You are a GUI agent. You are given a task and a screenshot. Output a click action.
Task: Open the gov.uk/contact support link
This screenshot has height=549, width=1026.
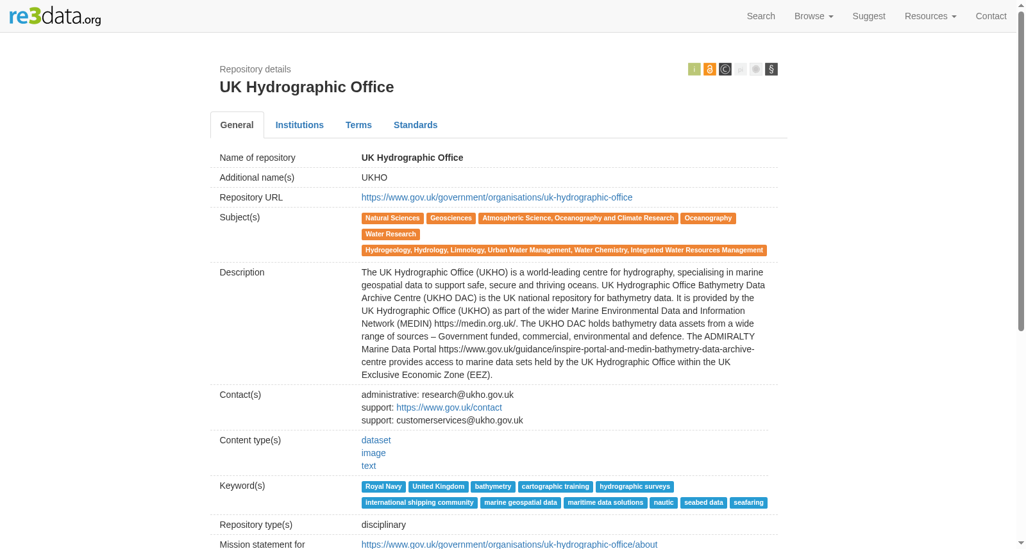tap(449, 407)
